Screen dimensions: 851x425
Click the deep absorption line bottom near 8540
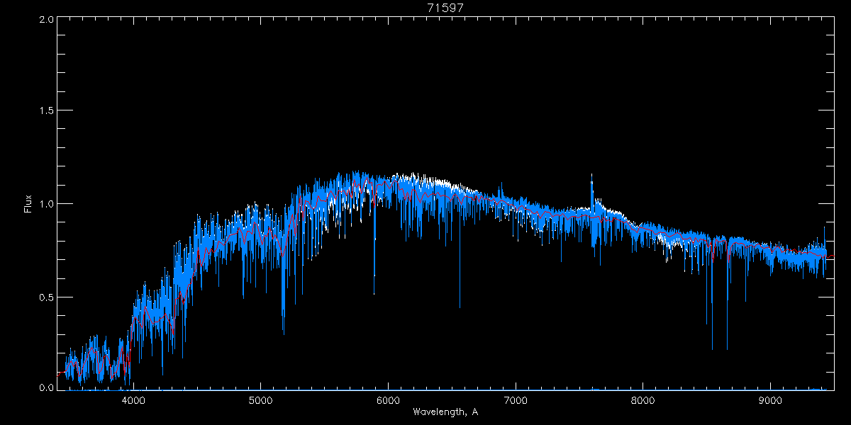click(x=712, y=349)
